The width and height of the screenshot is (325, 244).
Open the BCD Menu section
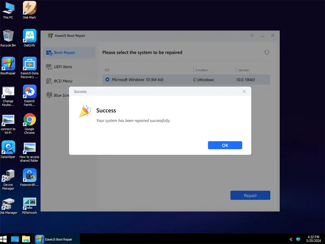[63, 81]
